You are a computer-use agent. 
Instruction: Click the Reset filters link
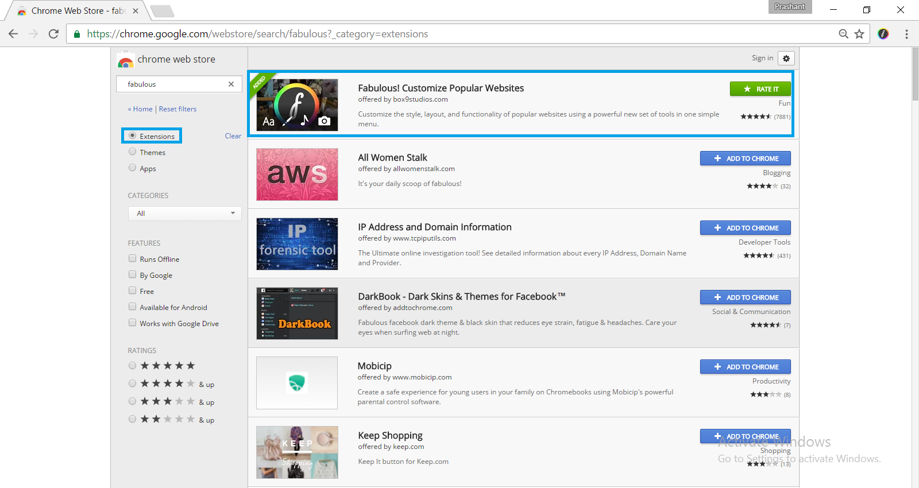pyautogui.click(x=177, y=109)
